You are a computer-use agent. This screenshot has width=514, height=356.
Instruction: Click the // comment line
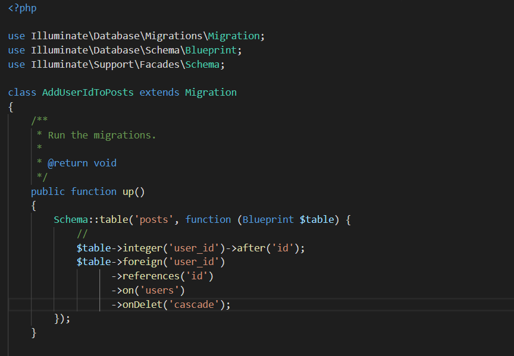click(82, 234)
